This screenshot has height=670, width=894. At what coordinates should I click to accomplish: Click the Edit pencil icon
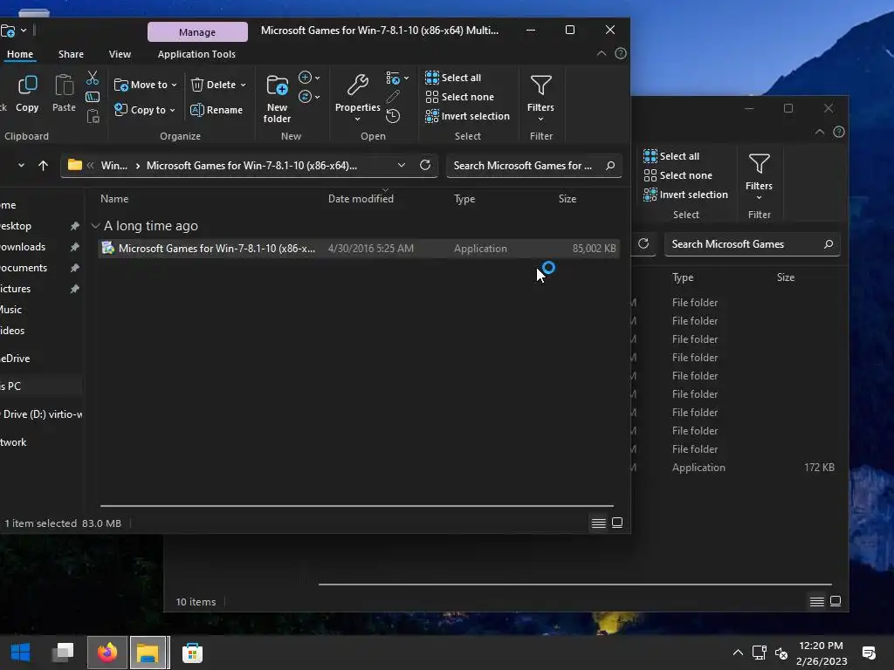tap(393, 97)
